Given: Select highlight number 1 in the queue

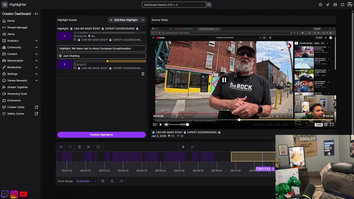Looking at the screenshot, I should point(65,36).
